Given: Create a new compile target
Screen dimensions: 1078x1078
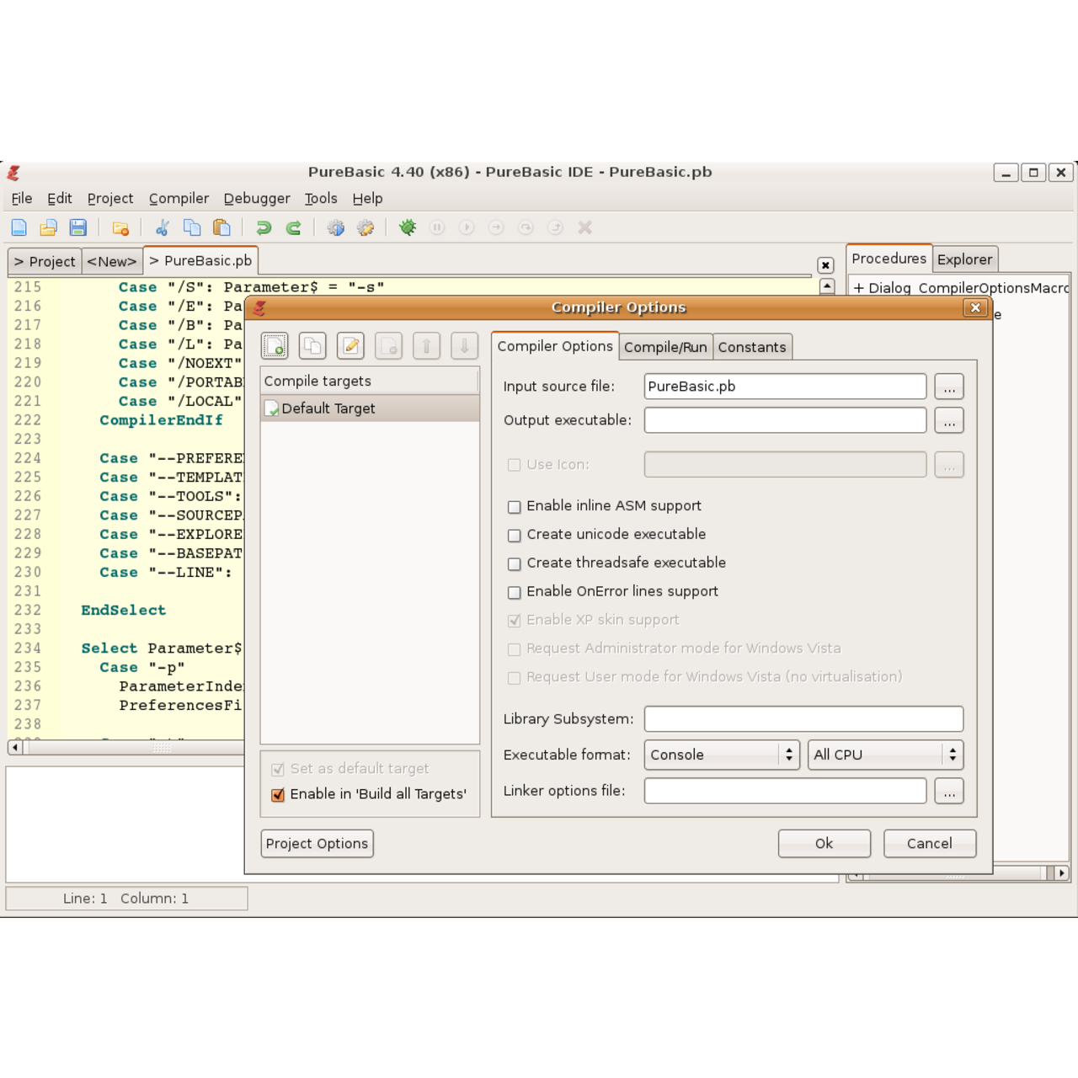Looking at the screenshot, I should click(275, 345).
